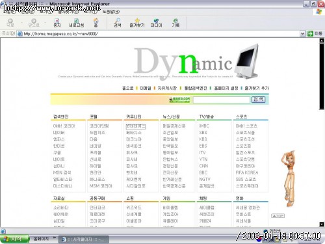Open the 인터파크 link under 공동구매
The image size is (325, 244).
pyautogui.click(x=97, y=208)
